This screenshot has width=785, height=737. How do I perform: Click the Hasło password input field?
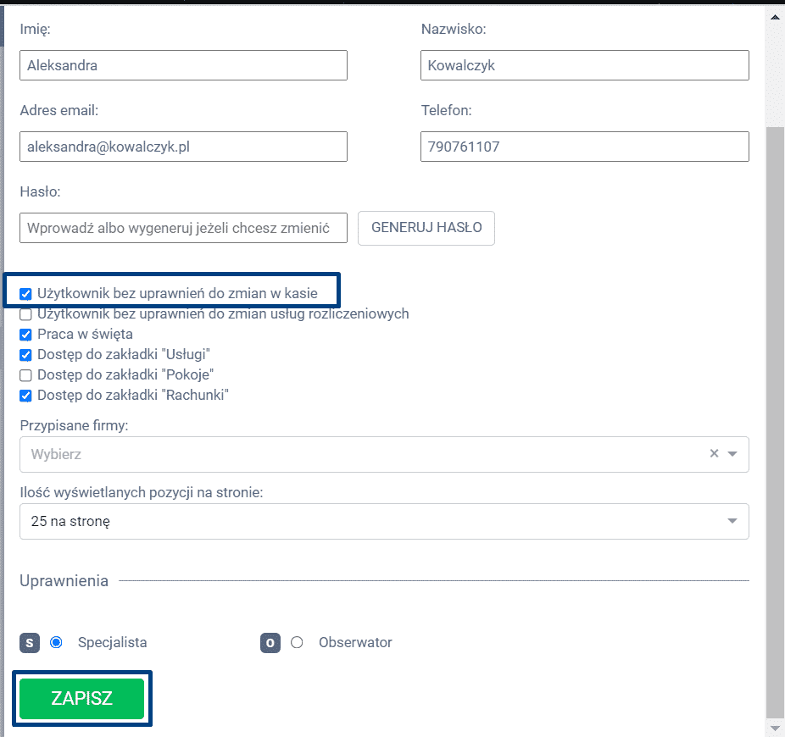(183, 228)
